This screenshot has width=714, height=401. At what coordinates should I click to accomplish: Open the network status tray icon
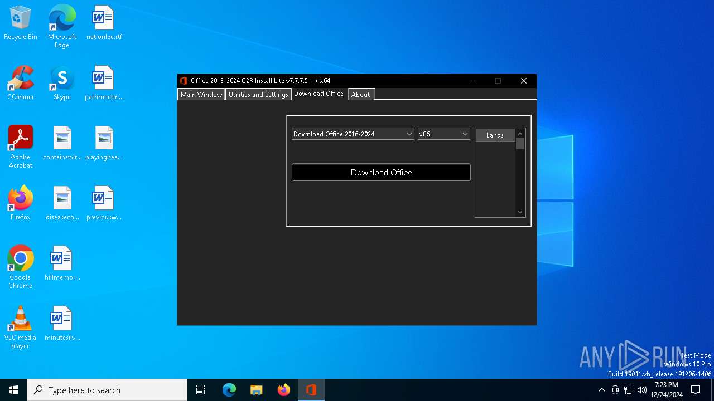[x=629, y=390]
